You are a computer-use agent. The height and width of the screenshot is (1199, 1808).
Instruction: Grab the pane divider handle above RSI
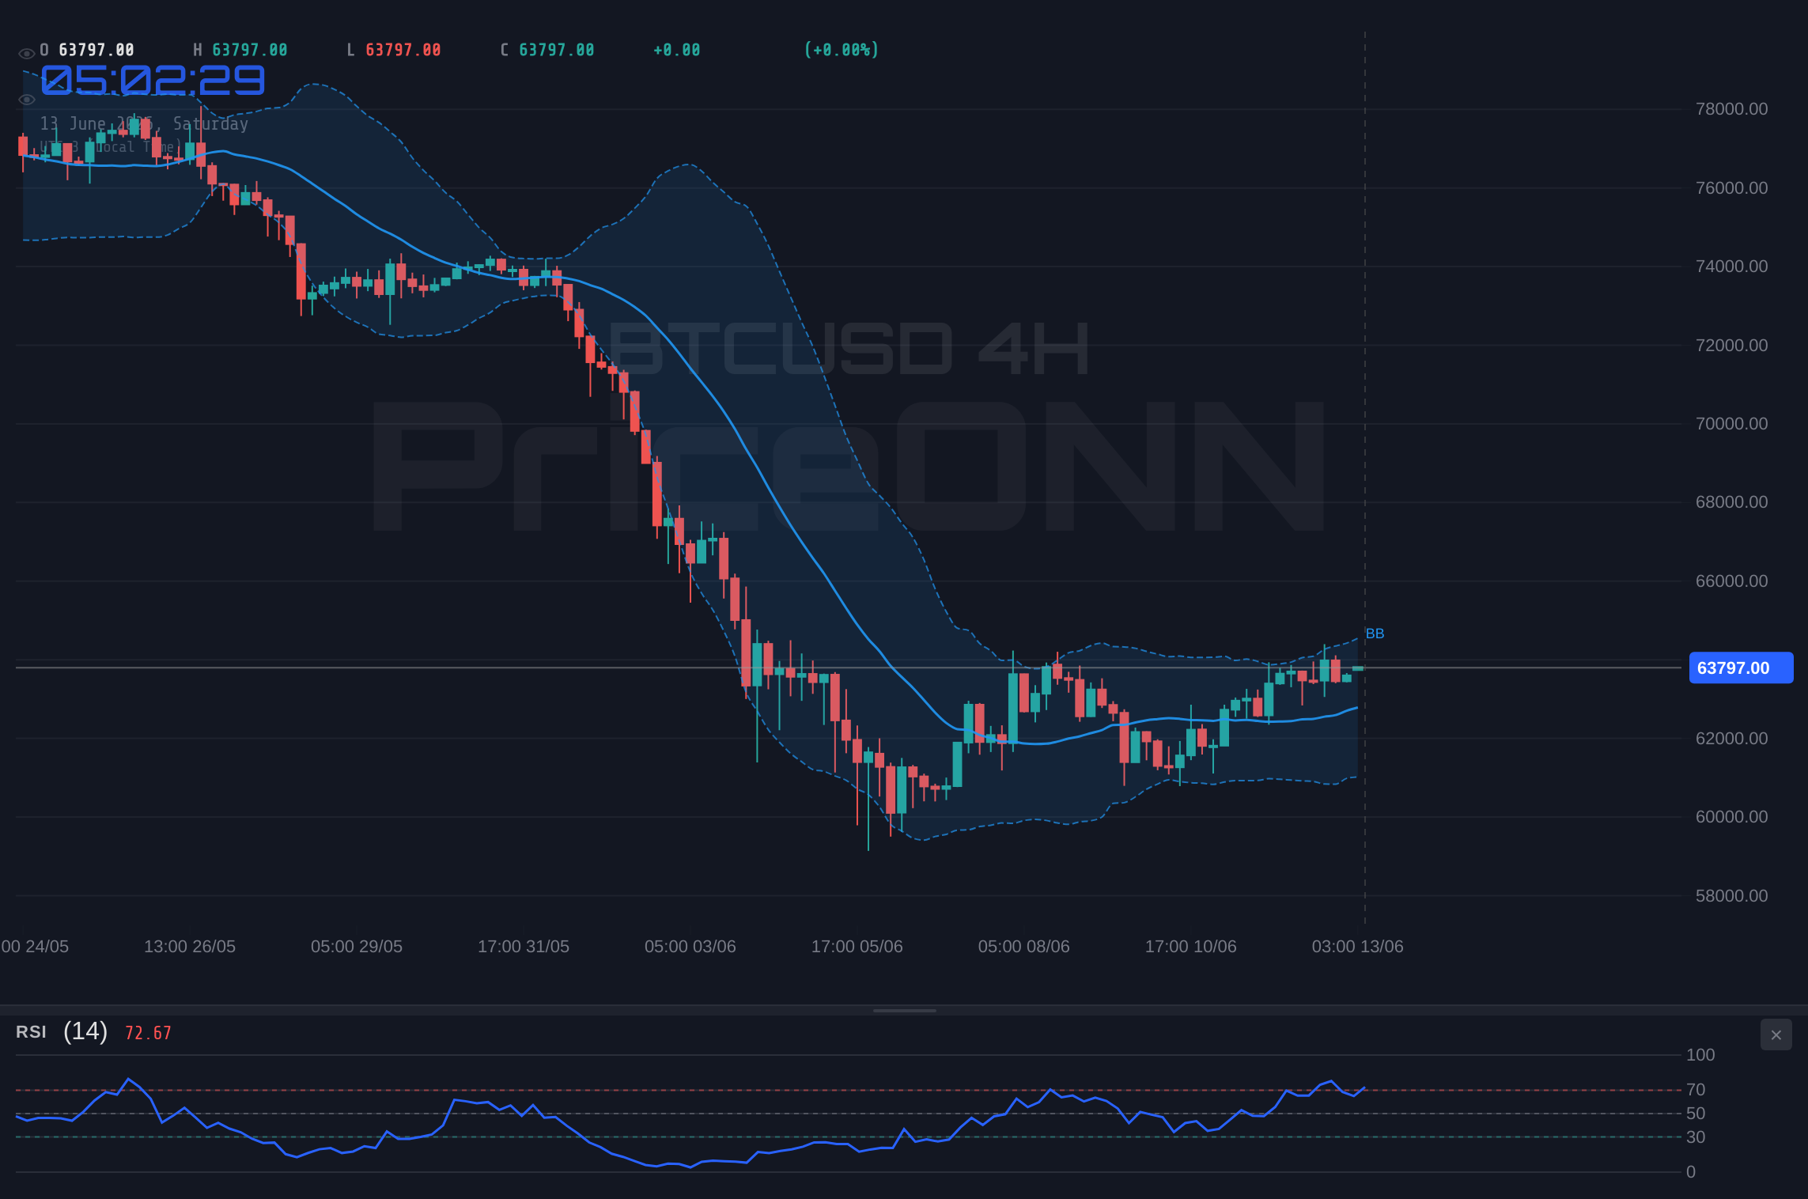(904, 1010)
